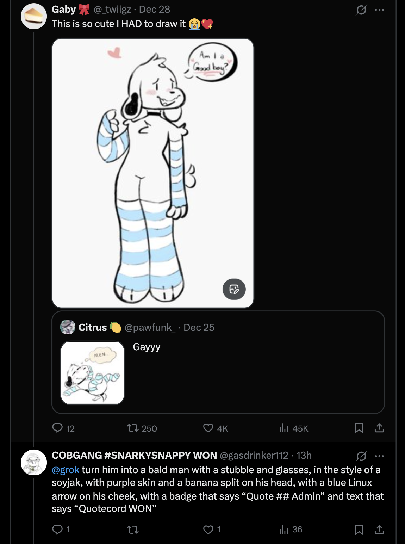Click Grok icon on Gaby's post

(x=361, y=10)
